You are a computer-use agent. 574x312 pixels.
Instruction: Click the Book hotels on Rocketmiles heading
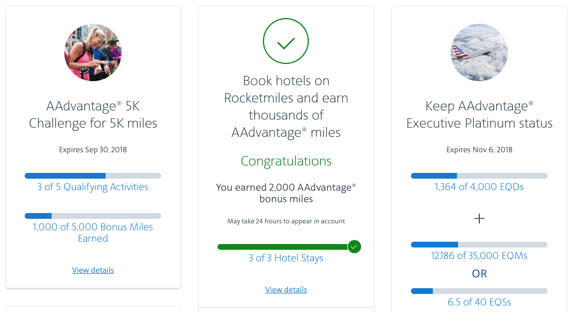[x=286, y=107]
